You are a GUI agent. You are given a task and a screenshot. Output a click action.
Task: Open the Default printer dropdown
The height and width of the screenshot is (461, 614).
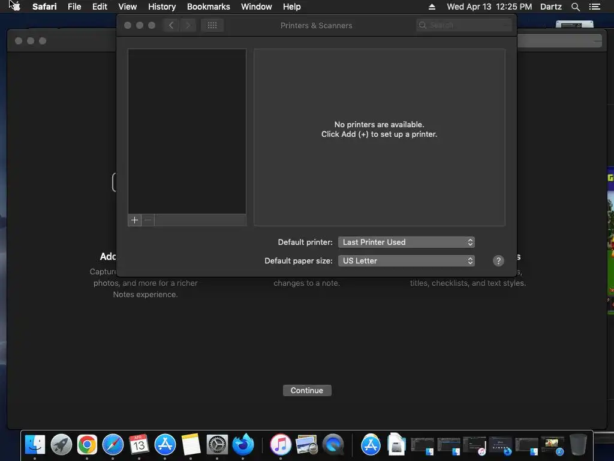tap(407, 243)
